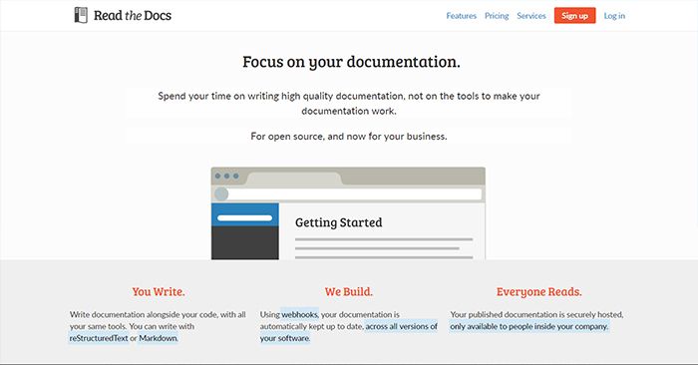Click 'only available to people inside your company'
Image resolution: width=698 pixels, height=365 pixels.
[x=528, y=326]
